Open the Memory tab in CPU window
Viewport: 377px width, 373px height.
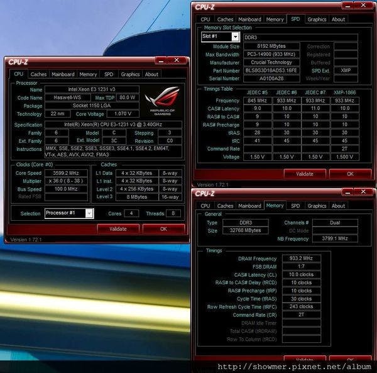coord(88,74)
